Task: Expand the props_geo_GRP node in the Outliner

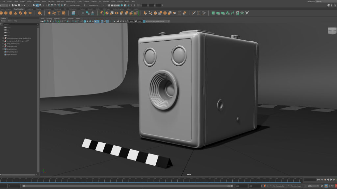Action: pyautogui.click(x=3, y=46)
